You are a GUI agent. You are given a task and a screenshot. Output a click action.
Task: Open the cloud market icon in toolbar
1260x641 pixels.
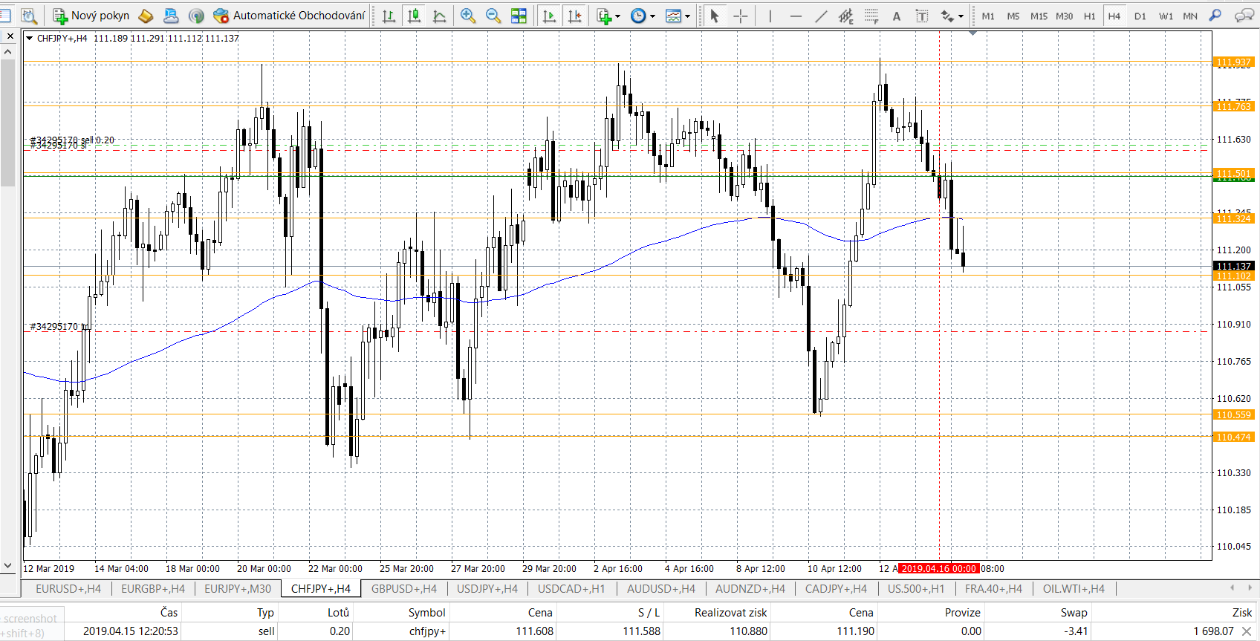[x=171, y=16]
